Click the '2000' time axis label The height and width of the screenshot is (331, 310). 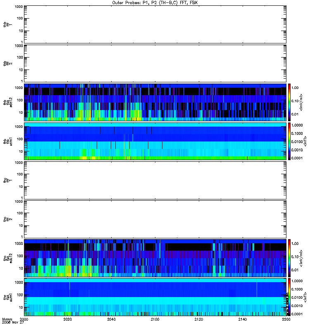[x=24, y=319]
